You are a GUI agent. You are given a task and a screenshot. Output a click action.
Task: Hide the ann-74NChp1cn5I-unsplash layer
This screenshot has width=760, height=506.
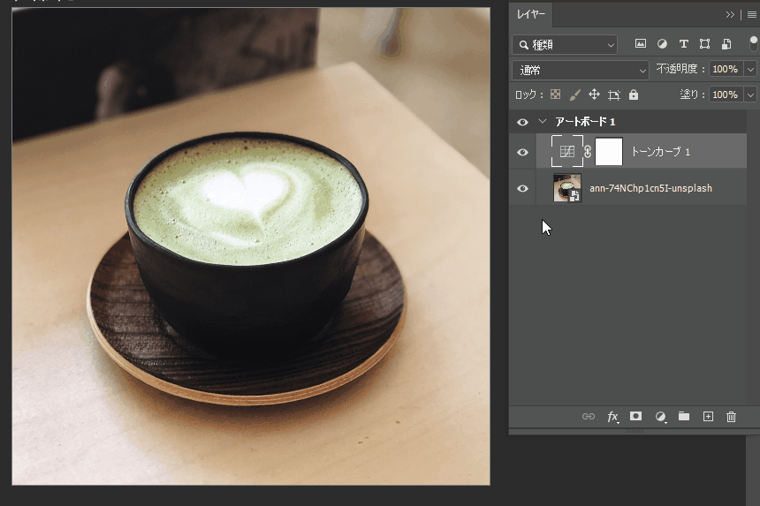pyautogui.click(x=522, y=188)
